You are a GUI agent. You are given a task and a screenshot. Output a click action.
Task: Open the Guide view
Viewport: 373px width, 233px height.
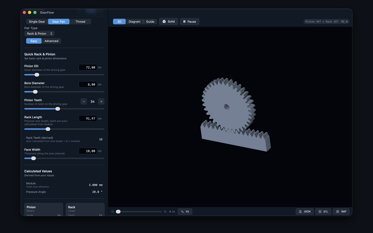(x=150, y=21)
